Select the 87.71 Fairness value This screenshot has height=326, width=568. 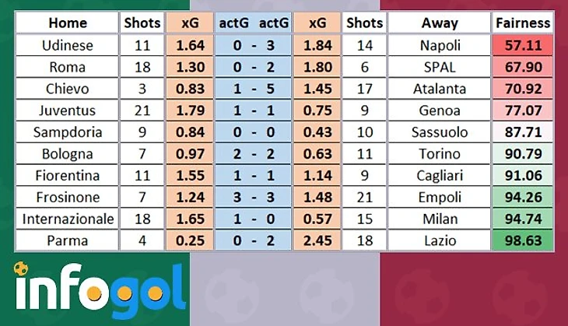click(x=523, y=132)
